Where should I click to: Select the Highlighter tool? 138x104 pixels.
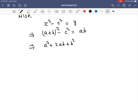[35, 12]
